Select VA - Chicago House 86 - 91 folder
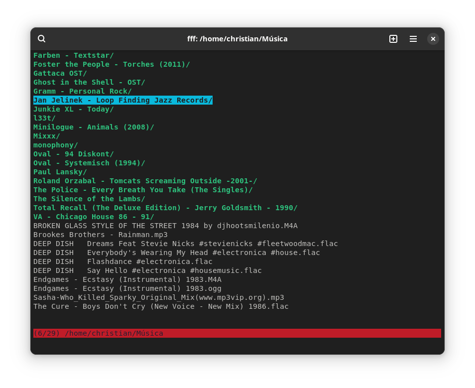 [94, 217]
